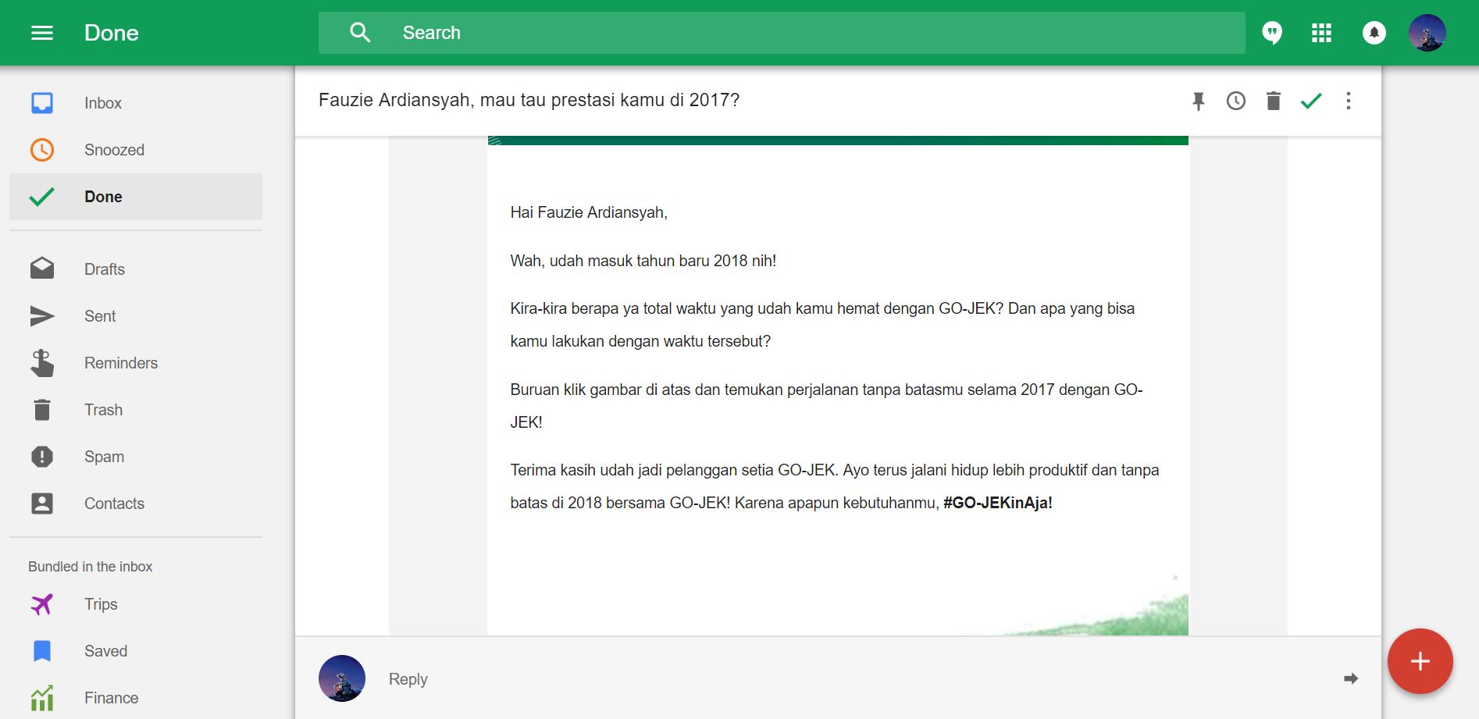Viewport: 1479px width, 719px height.
Task: Go to Inbox label
Action: point(103,103)
